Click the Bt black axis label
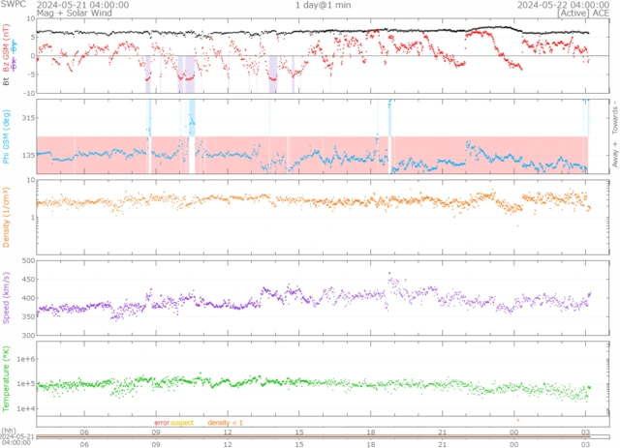 pyautogui.click(x=7, y=82)
